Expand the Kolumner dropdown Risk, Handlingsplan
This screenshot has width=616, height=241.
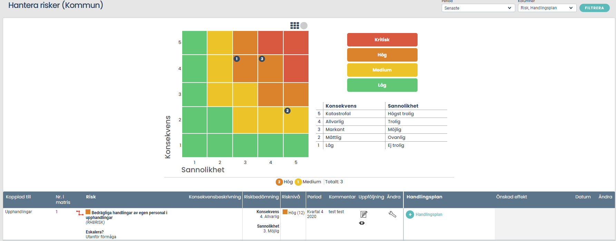point(547,8)
